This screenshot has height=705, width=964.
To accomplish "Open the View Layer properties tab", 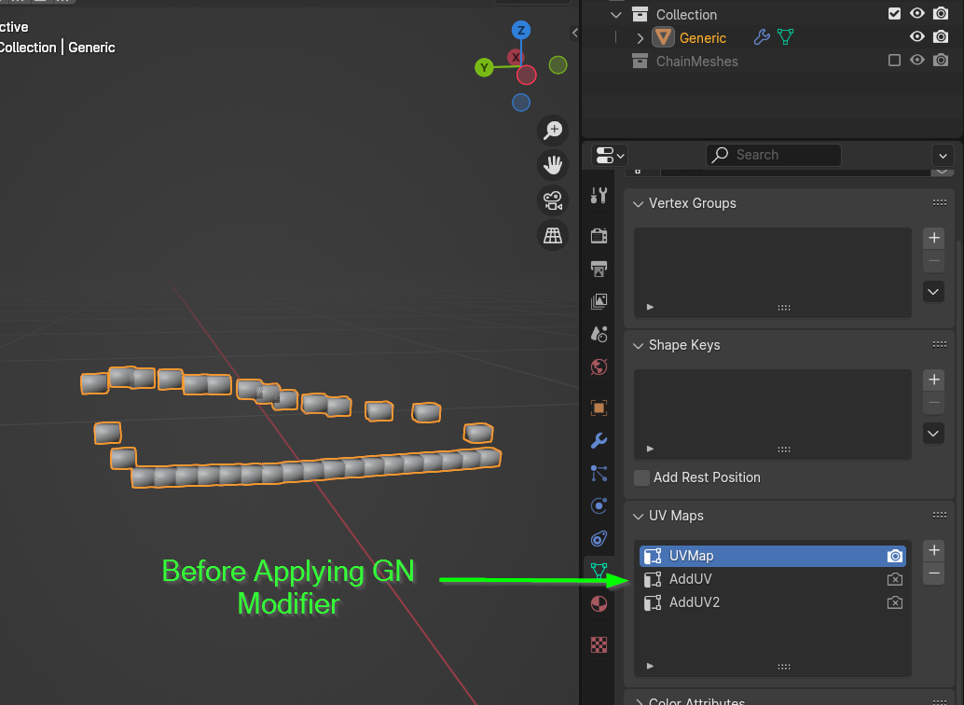I will click(x=599, y=301).
